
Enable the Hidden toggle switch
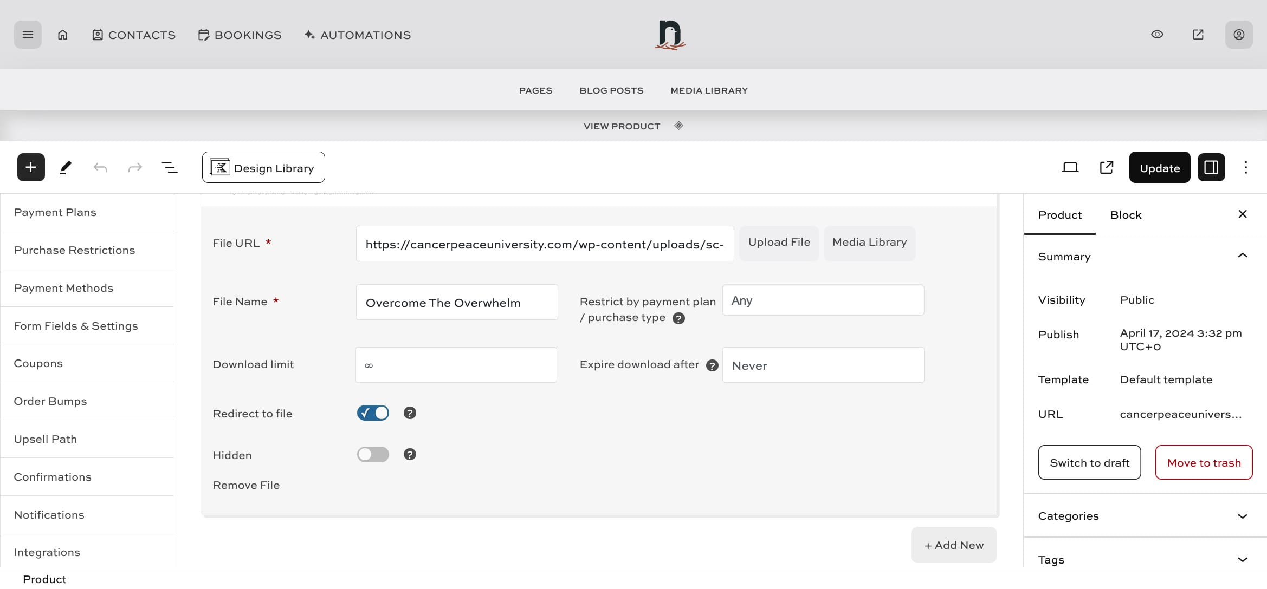coord(373,455)
